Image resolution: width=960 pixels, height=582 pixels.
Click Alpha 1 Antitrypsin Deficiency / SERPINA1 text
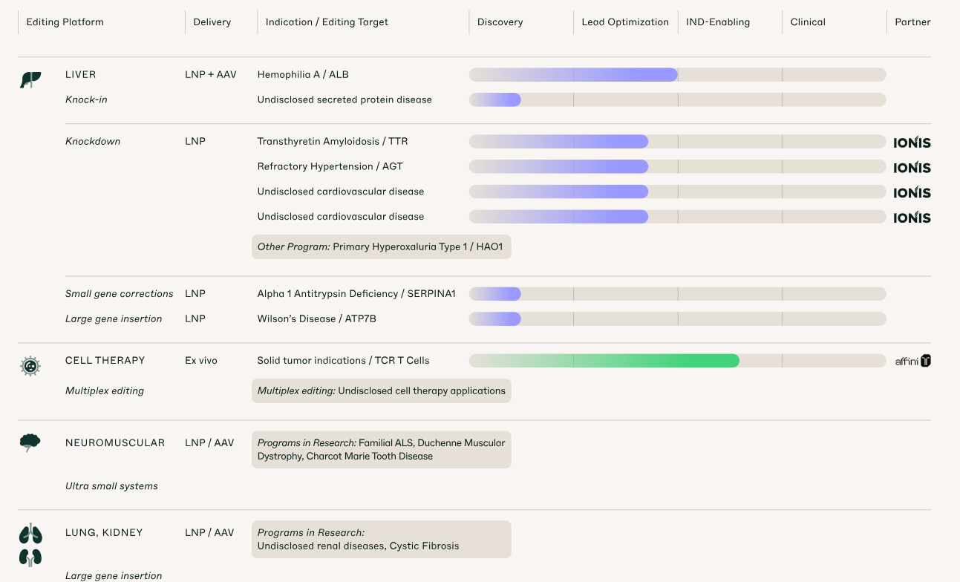pos(356,294)
